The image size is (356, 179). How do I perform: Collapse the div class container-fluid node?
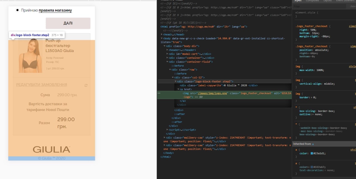[x=167, y=62]
